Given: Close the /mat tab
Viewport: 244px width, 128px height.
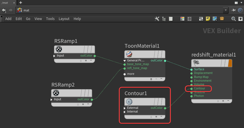Looking at the screenshot, I should [x=14, y=3].
